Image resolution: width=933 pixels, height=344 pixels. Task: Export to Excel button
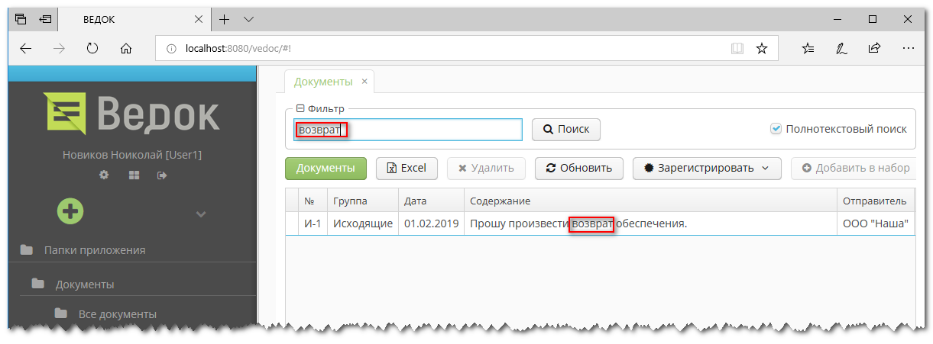click(406, 168)
